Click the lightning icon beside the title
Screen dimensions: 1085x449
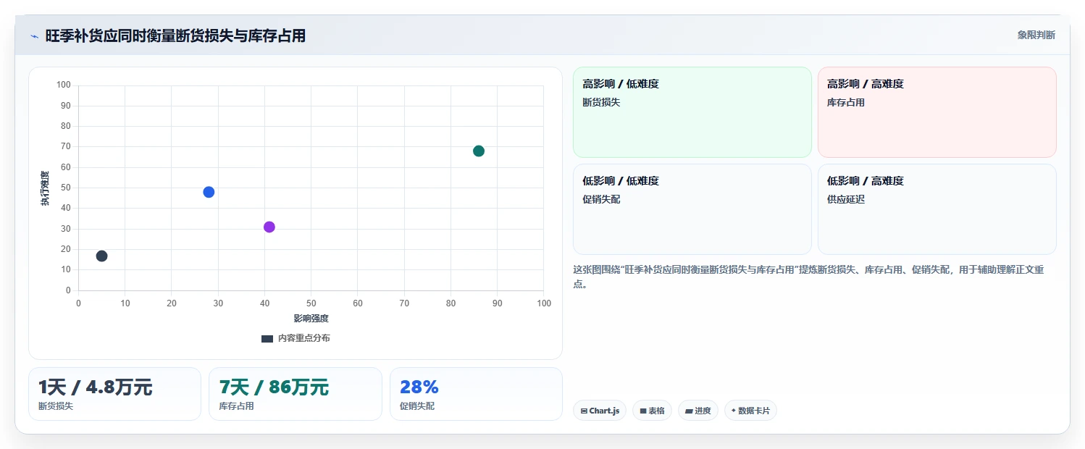[34, 36]
